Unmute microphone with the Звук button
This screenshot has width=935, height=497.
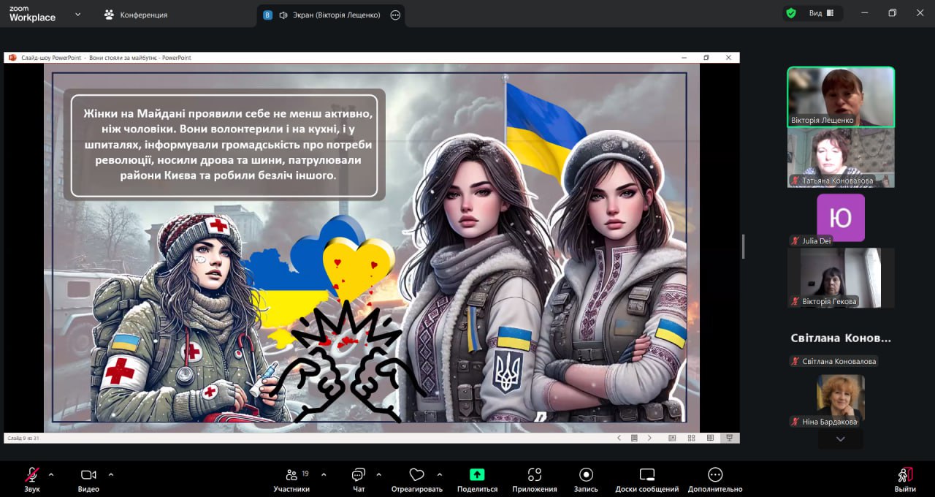(31, 475)
